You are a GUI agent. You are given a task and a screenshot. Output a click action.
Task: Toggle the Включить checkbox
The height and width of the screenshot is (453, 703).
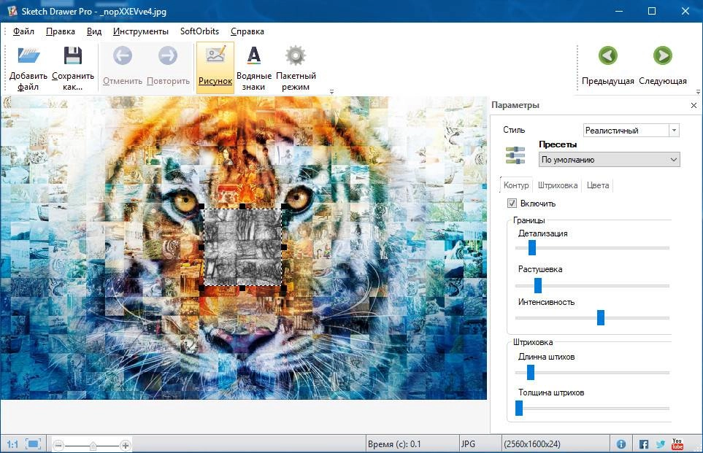point(512,204)
